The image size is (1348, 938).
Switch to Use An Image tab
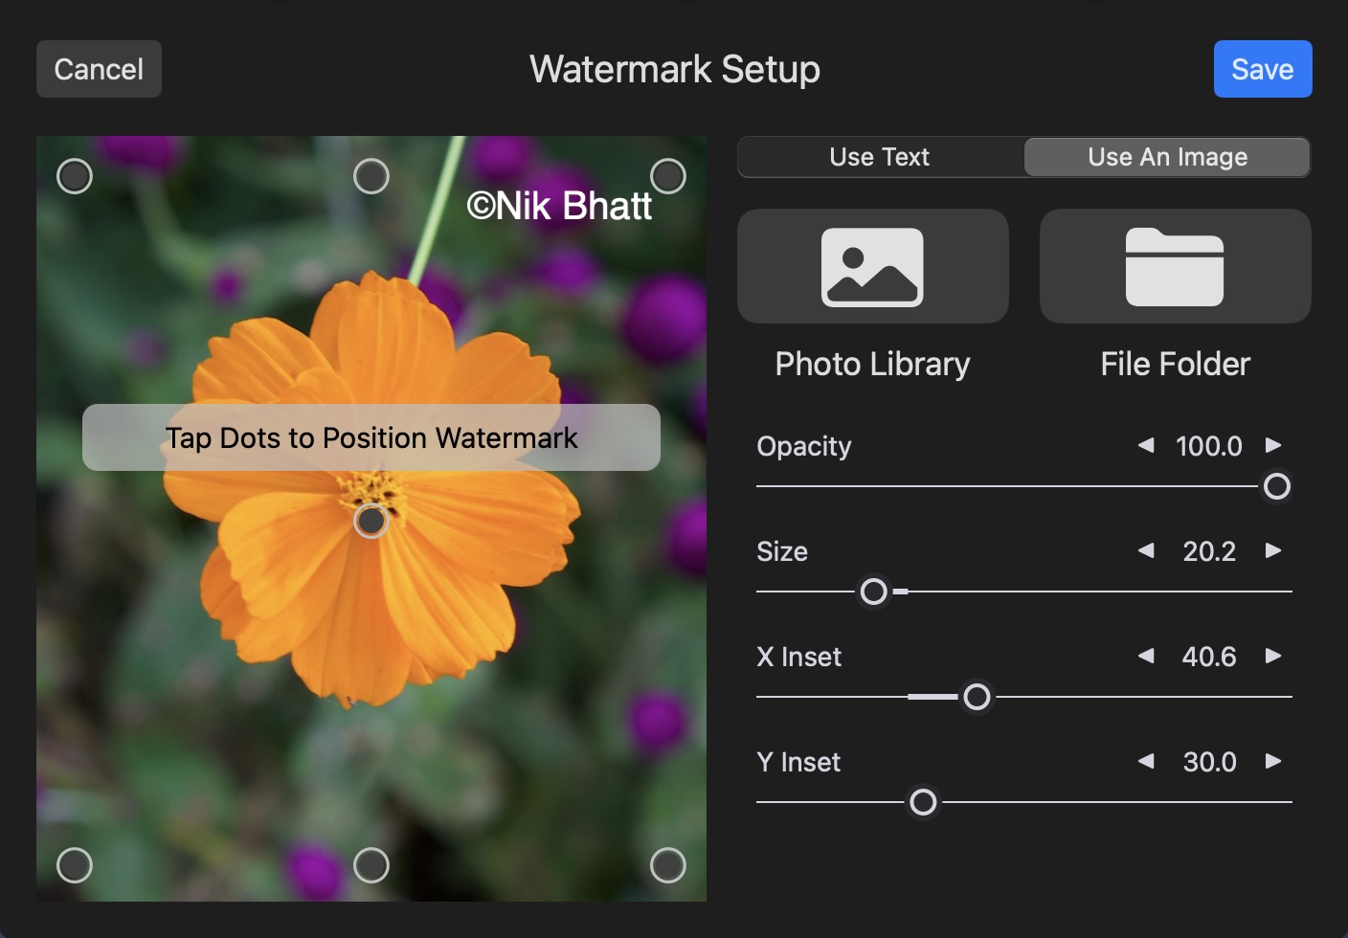[1167, 157]
